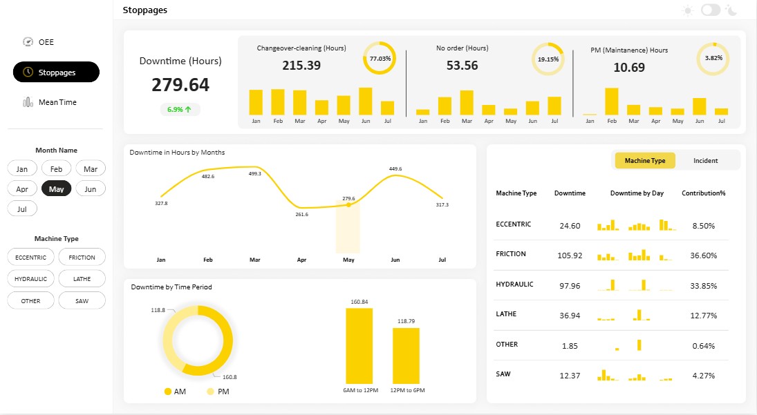Click the Mean Time bar-chart icon
The width and height of the screenshot is (757, 415).
click(28, 102)
